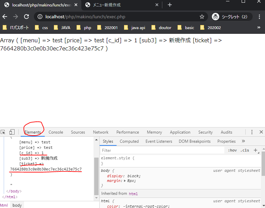The height and width of the screenshot is (208, 265).
Task: Go back to the previous page
Action: 5,17
